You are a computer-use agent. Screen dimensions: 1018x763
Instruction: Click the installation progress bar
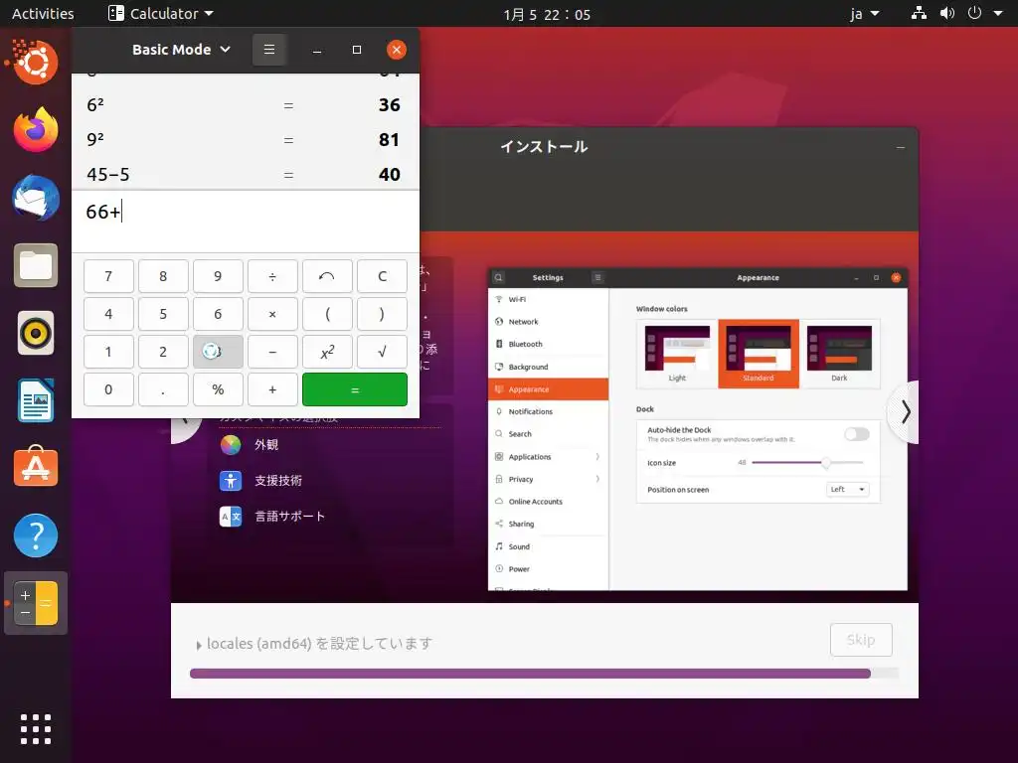(544, 674)
